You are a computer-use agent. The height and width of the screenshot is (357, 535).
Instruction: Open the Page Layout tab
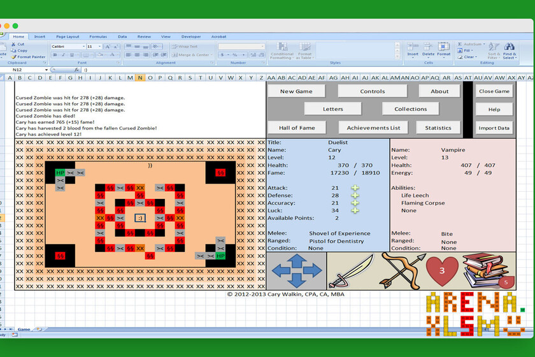click(68, 36)
